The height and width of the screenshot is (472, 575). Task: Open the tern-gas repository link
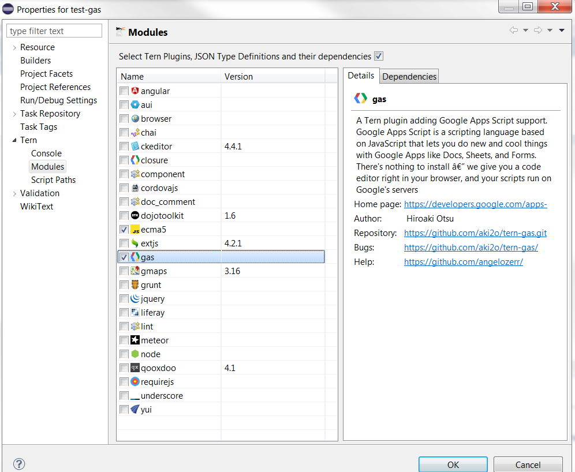click(476, 233)
